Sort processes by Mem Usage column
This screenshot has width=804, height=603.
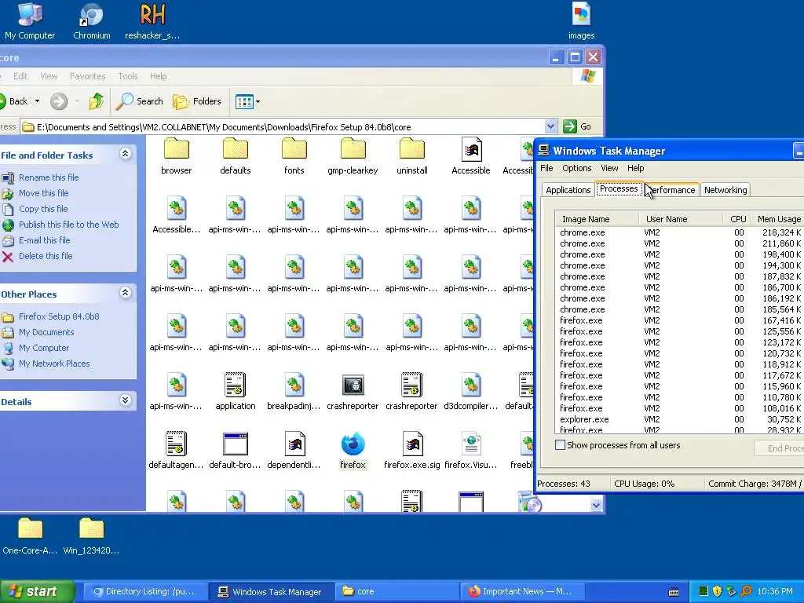(x=778, y=219)
